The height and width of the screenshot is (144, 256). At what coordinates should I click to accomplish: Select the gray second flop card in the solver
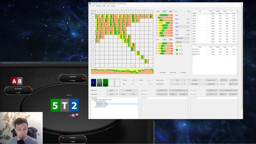point(100,83)
